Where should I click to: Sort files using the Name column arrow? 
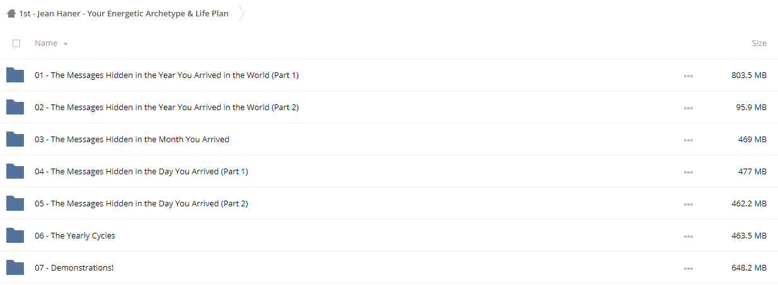[x=66, y=43]
